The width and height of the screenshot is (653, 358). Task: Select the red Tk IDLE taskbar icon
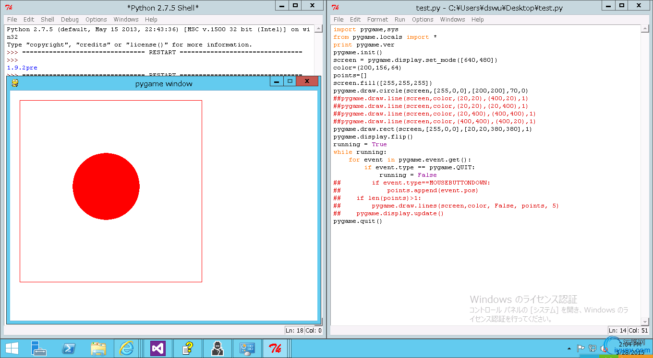(x=276, y=348)
